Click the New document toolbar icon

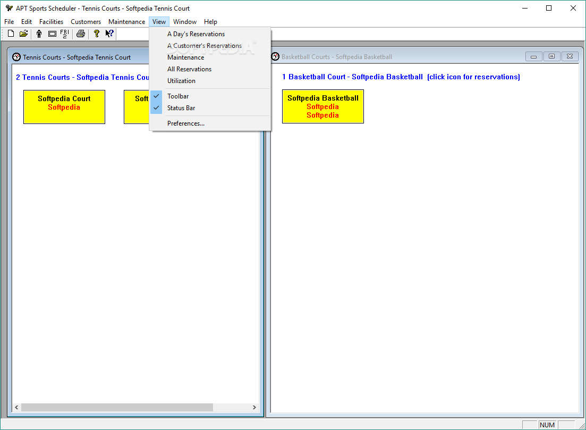11,34
